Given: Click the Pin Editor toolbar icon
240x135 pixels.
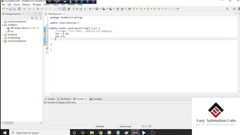Looking at the screenshot, I should (177, 9).
